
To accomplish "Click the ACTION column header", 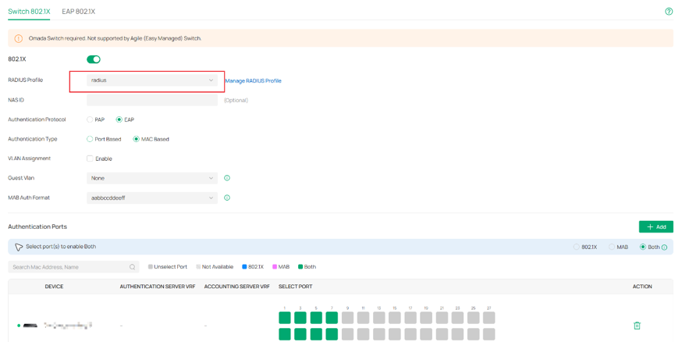I will [642, 287].
